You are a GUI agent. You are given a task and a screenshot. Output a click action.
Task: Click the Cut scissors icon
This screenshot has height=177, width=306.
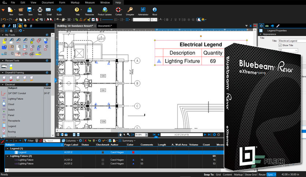pyautogui.click(x=16, y=19)
